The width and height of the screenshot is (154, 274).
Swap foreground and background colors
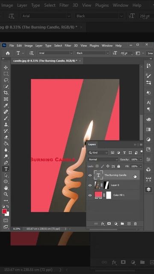[x=8, y=206]
